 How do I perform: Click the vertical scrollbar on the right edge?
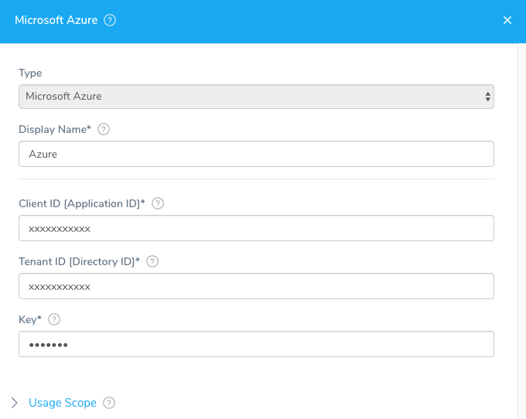click(522, 231)
